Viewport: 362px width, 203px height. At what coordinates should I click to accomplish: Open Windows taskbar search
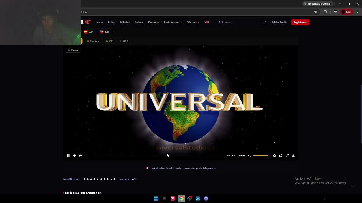(164, 198)
